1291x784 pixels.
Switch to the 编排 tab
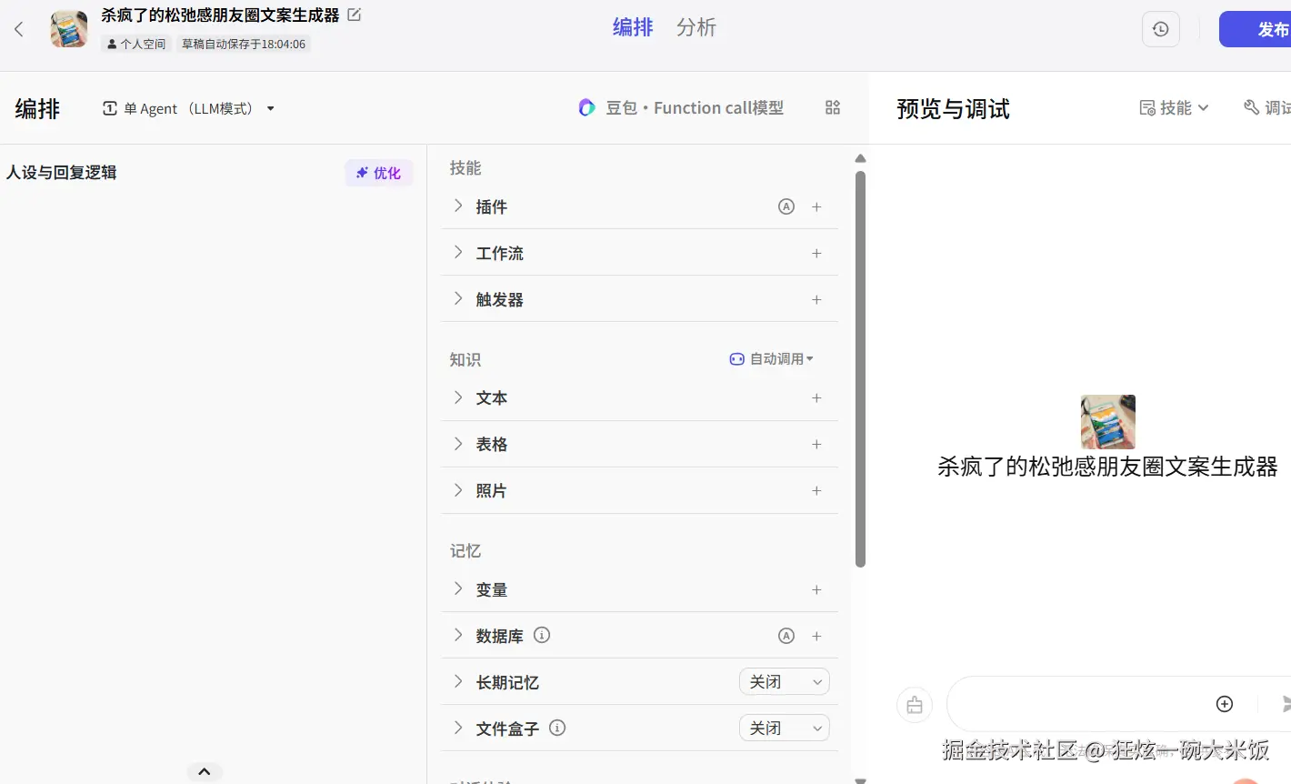(633, 27)
